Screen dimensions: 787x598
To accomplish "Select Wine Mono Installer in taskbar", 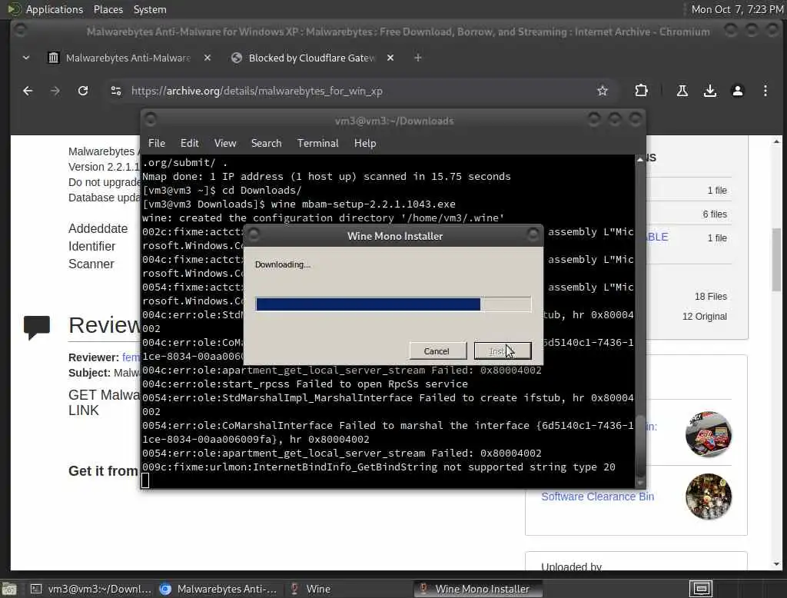I will [477, 589].
